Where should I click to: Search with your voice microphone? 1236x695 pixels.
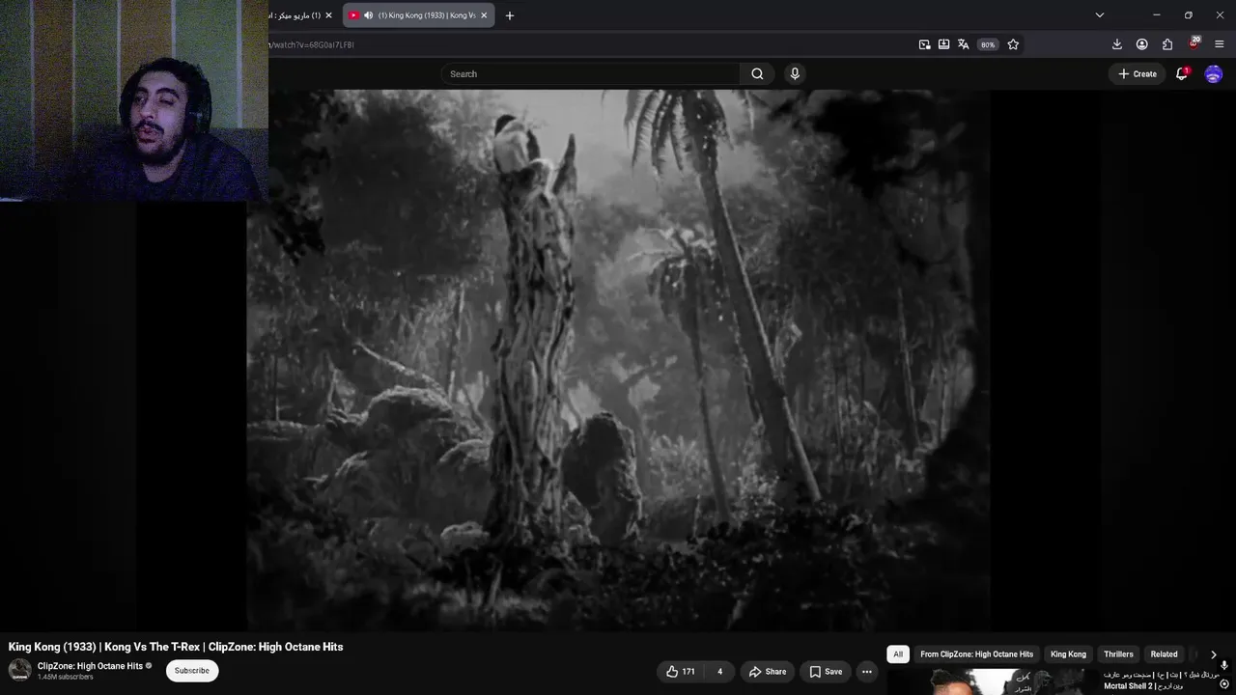tap(795, 74)
